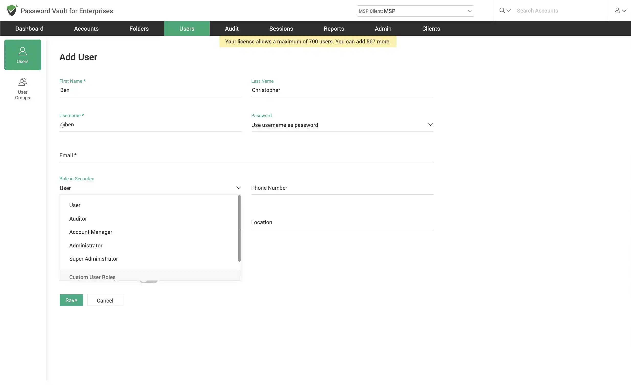Expand the Password field dropdown
The height and width of the screenshot is (385, 631).
click(431, 125)
